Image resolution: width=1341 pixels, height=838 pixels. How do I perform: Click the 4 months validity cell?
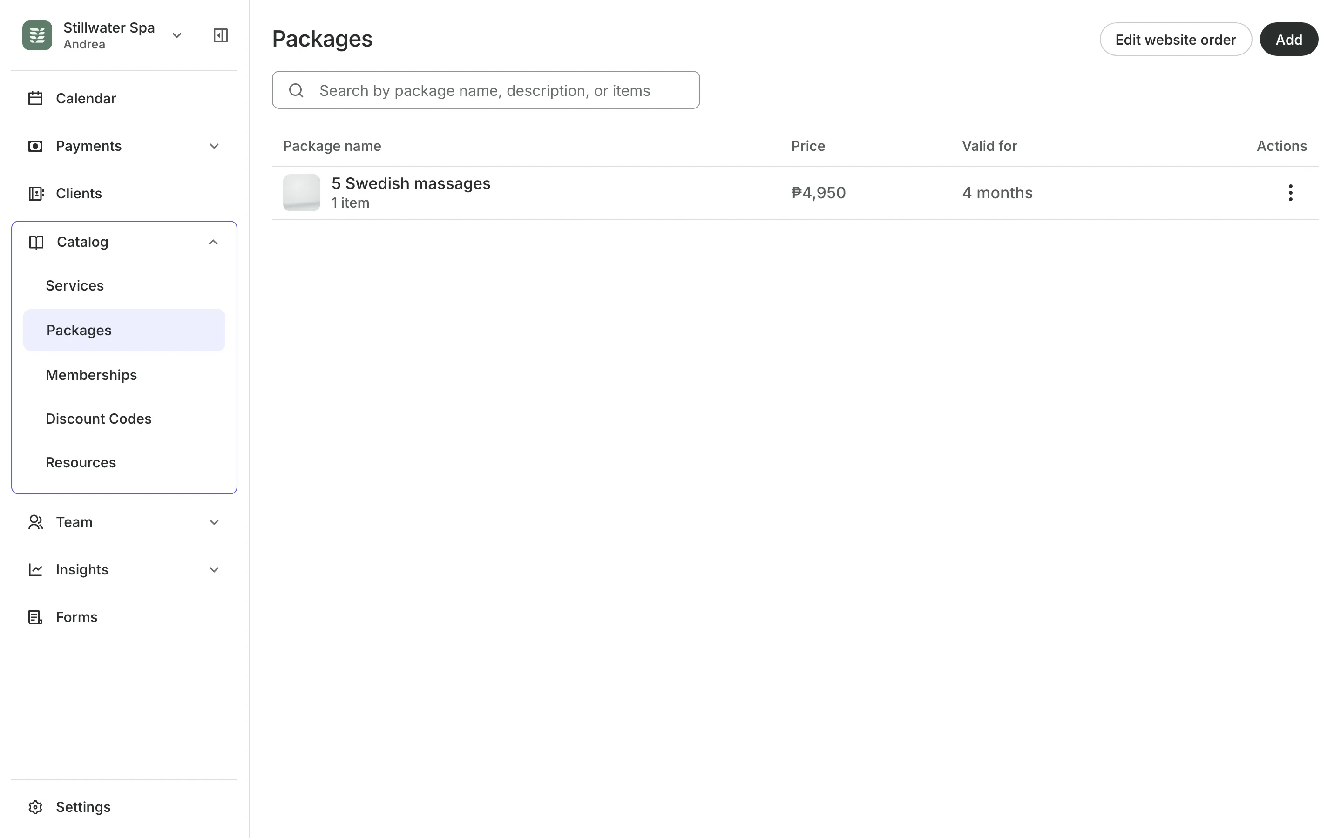pyautogui.click(x=997, y=193)
